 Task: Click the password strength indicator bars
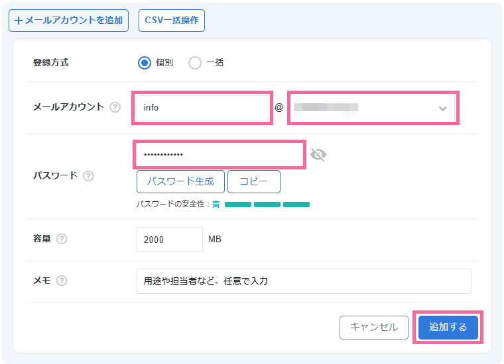pos(267,205)
